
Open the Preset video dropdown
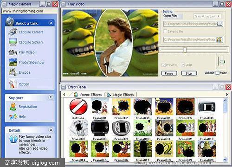[x=207, y=16]
